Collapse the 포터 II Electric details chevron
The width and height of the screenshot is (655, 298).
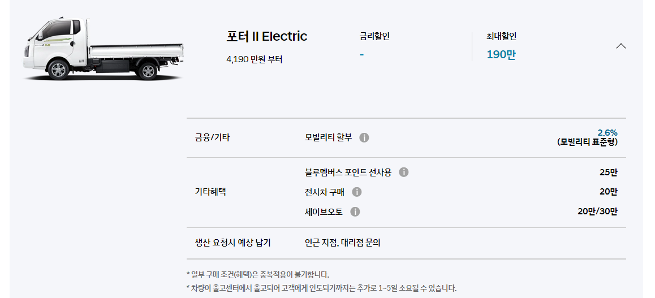click(621, 46)
